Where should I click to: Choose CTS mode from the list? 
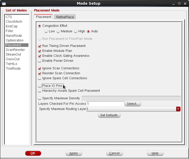(x=9, y=17)
